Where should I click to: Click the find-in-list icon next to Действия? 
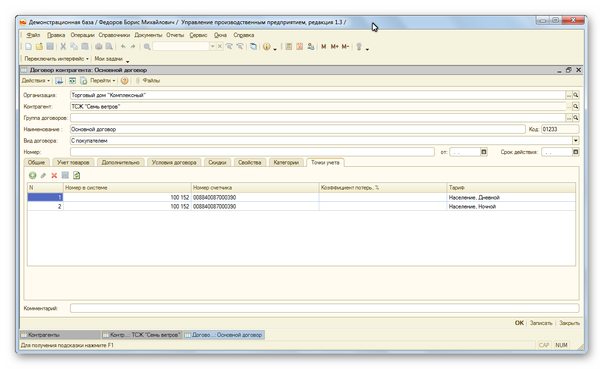coord(59,81)
